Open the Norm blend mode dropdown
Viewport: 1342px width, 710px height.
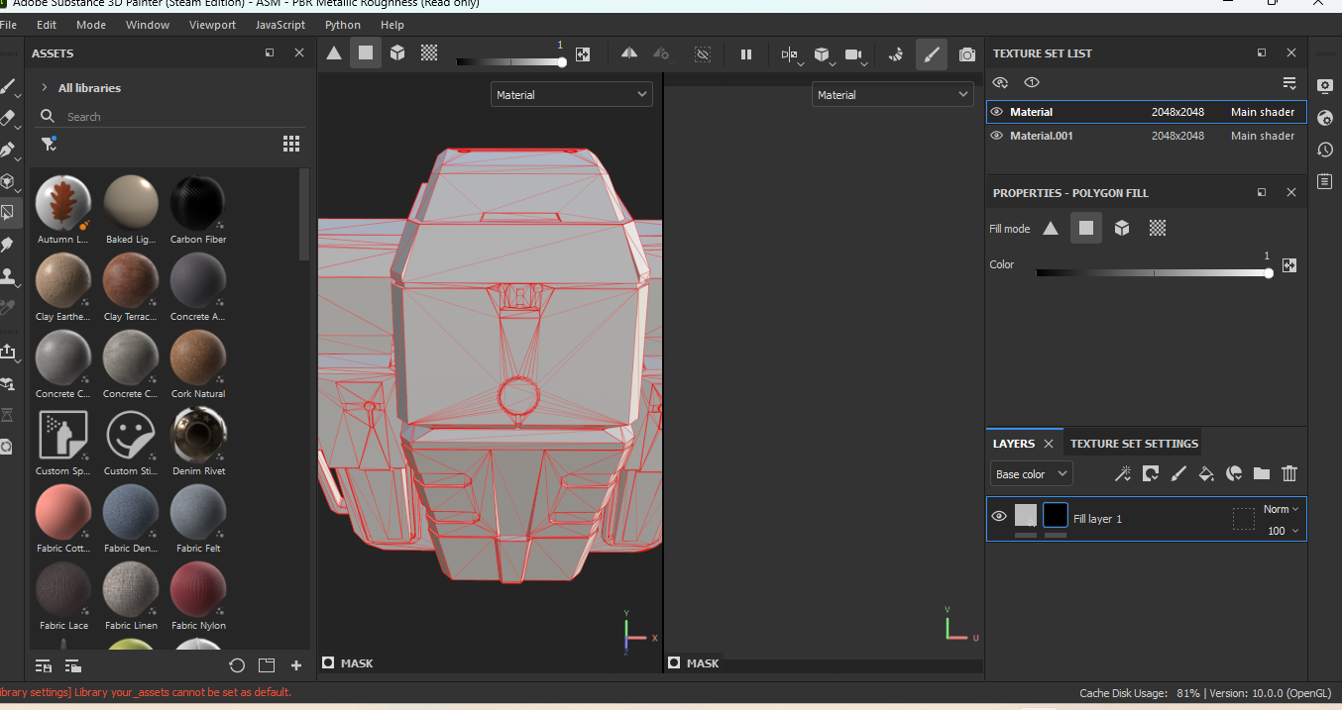[1280, 508]
